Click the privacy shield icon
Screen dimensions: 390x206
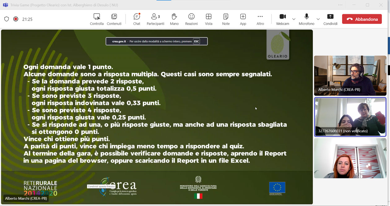pyautogui.click(x=6, y=19)
